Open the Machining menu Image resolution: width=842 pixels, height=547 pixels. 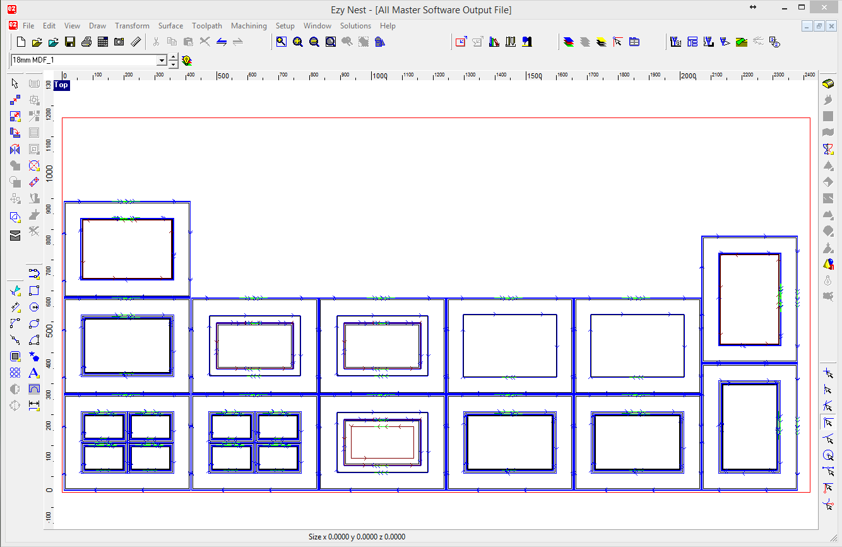tap(249, 26)
